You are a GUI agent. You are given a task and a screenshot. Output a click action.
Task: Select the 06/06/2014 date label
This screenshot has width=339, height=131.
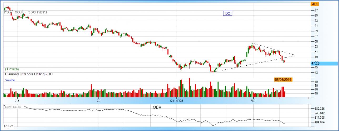coord(283,79)
